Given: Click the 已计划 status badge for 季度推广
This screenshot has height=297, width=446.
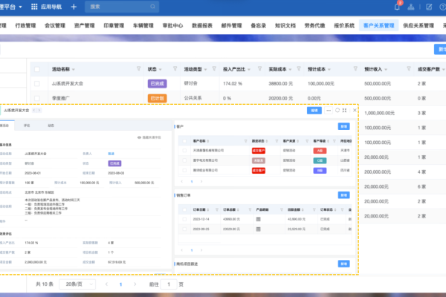Looking at the screenshot, I should click(158, 98).
